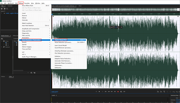Collapse the Drives tree node

click(x=2, y=41)
